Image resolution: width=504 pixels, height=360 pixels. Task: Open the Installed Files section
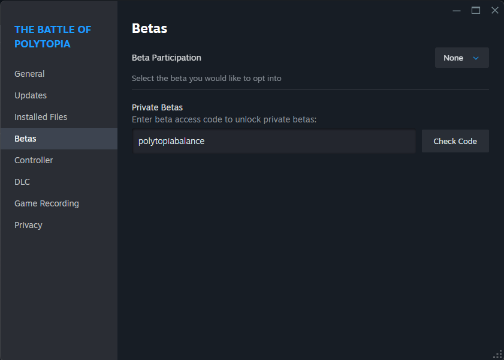pyautogui.click(x=59, y=117)
